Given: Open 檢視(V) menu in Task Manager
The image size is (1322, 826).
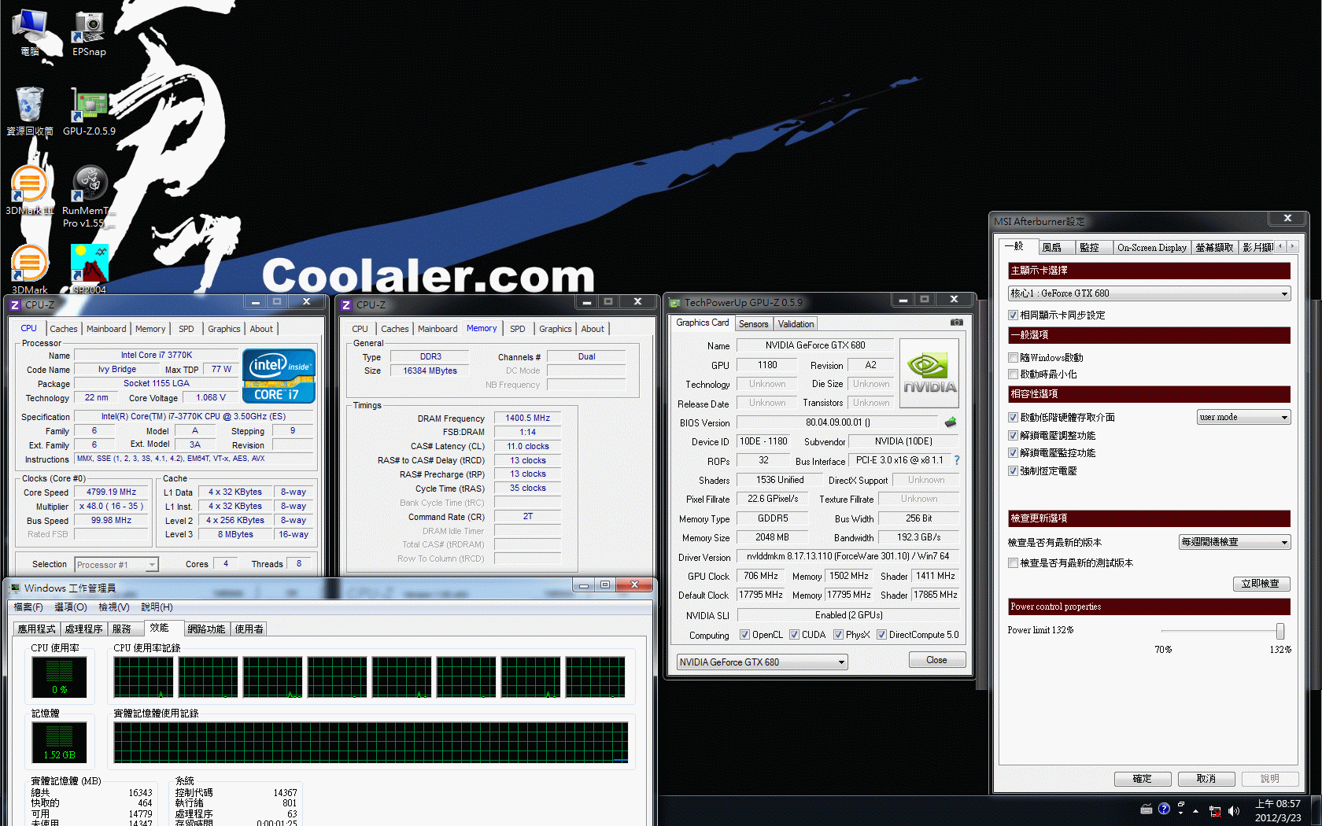Looking at the screenshot, I should 114,607.
